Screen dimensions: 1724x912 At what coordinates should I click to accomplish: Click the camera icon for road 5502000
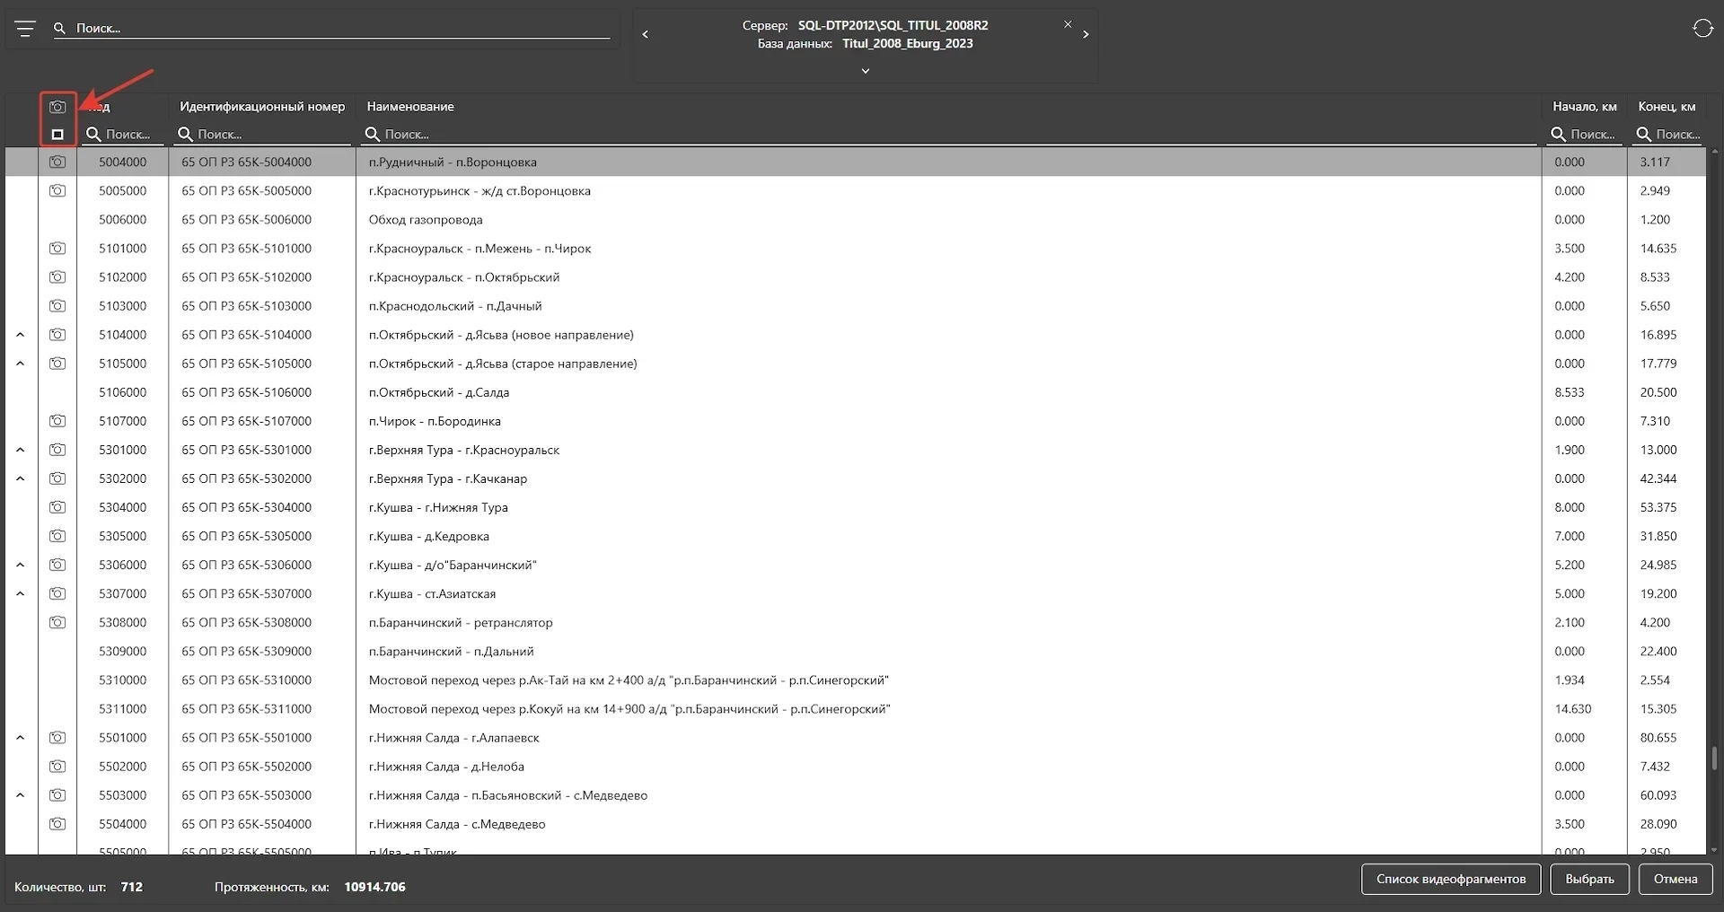(x=57, y=767)
